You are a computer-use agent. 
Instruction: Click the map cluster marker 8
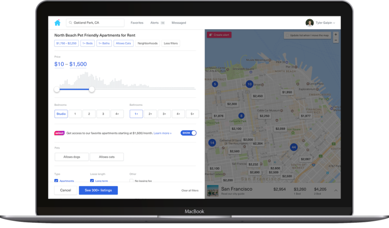pos(241,115)
